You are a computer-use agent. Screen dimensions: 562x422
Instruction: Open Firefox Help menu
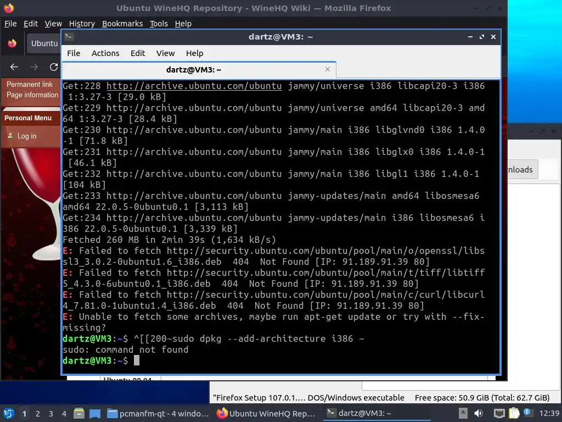tap(183, 23)
